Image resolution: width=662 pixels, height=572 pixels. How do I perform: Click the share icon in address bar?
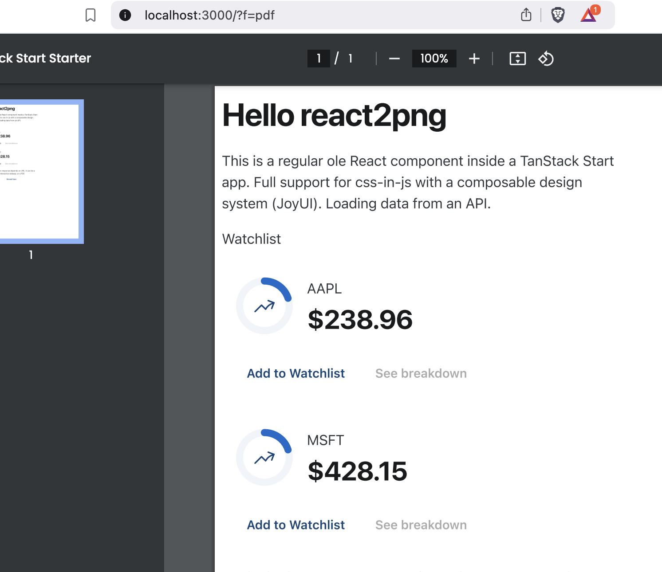526,15
